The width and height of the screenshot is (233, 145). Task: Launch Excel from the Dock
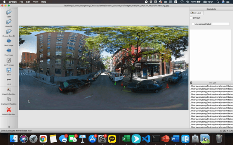tap(126, 139)
